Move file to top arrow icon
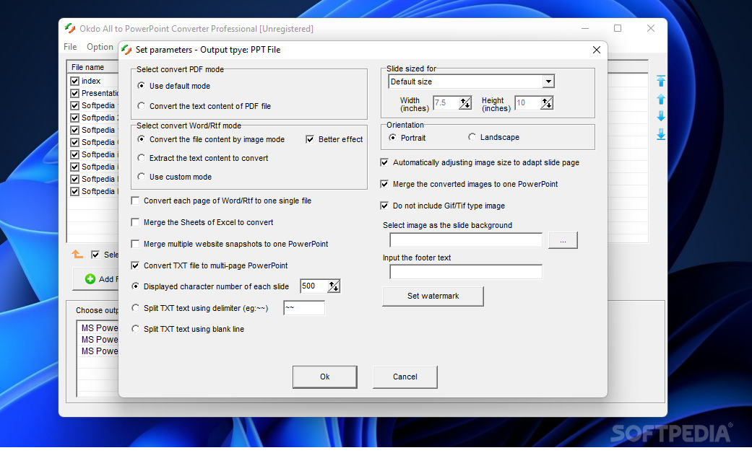 point(661,81)
